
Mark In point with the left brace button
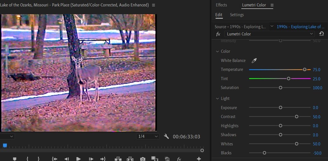click(x=27, y=159)
